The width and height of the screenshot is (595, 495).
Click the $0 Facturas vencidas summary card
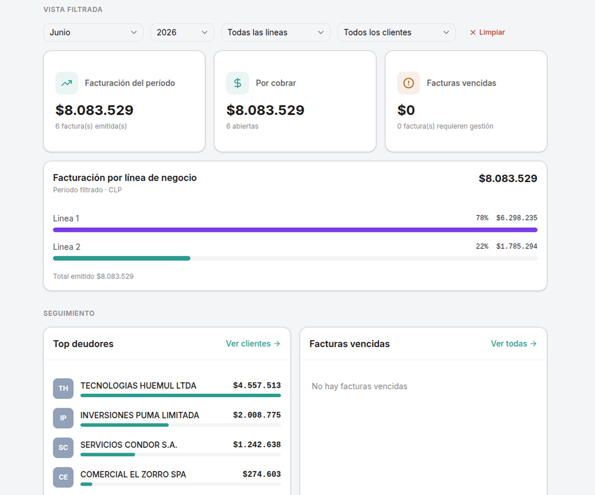[x=466, y=101]
